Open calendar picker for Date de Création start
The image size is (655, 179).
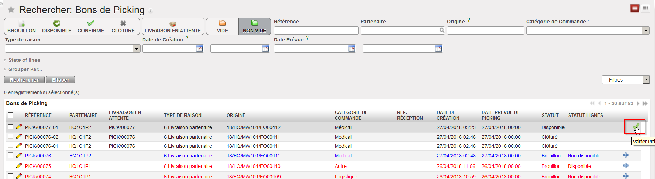pos(199,49)
